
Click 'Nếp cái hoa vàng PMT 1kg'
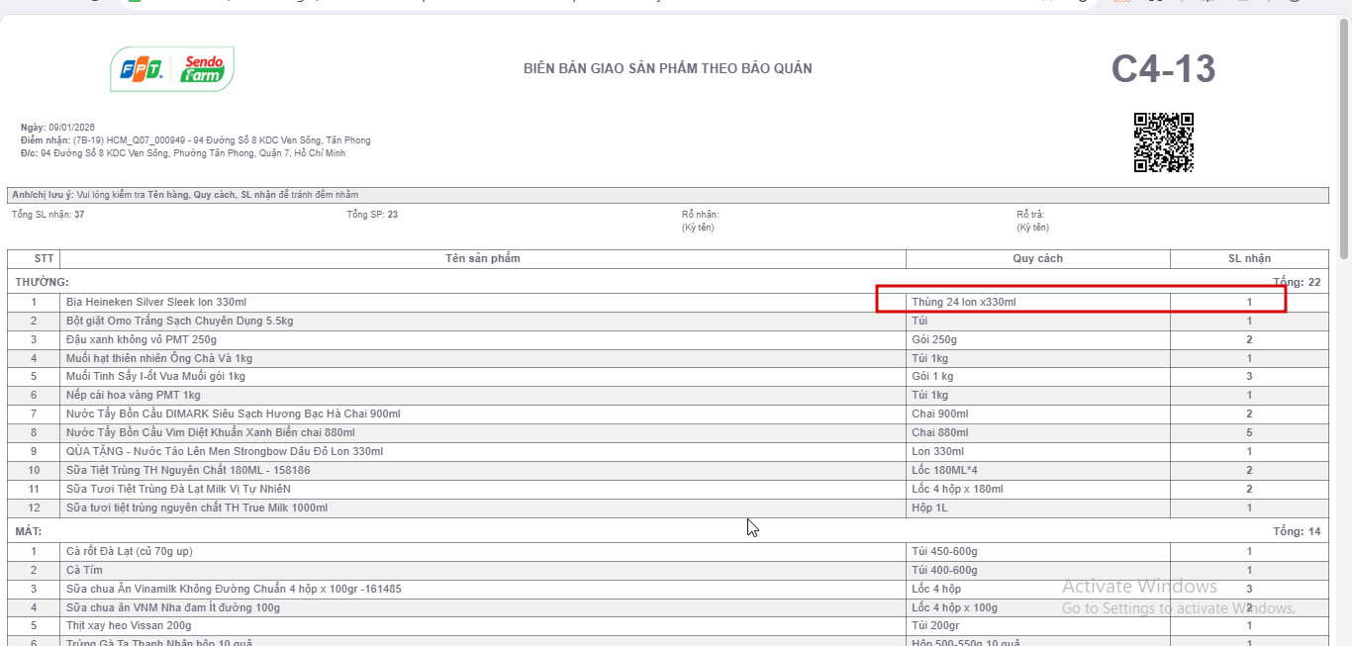tap(134, 395)
